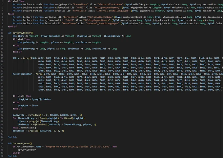Click "ptagkjwk = lhkrv" on line 34
223x158 pixels.
[28, 106]
